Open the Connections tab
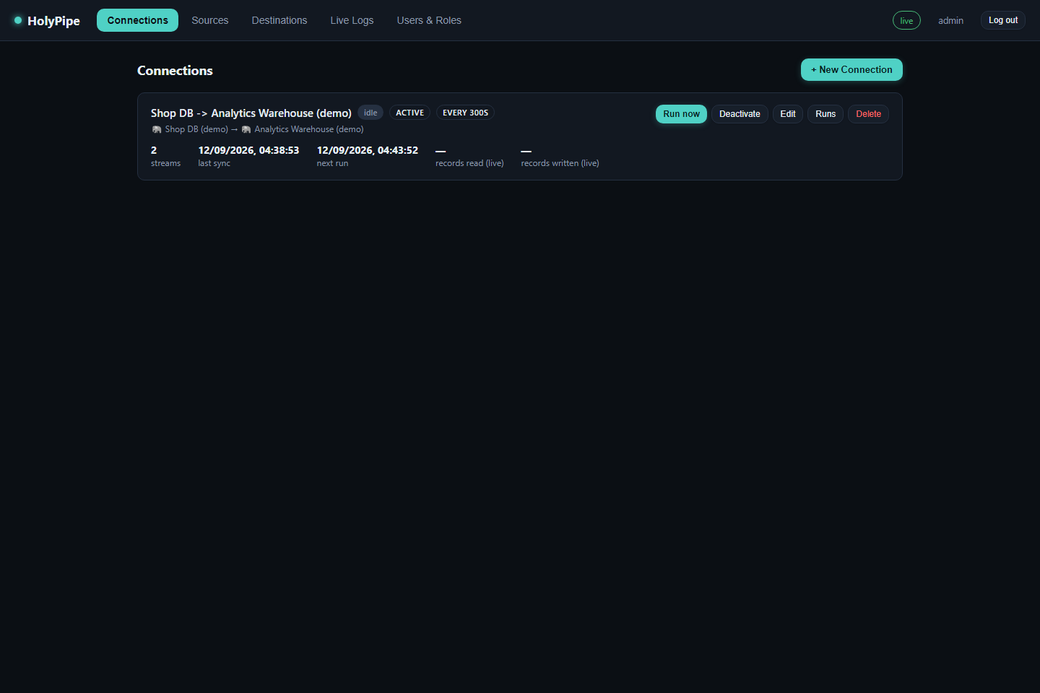Screen dimensions: 1040x693 click(137, 20)
